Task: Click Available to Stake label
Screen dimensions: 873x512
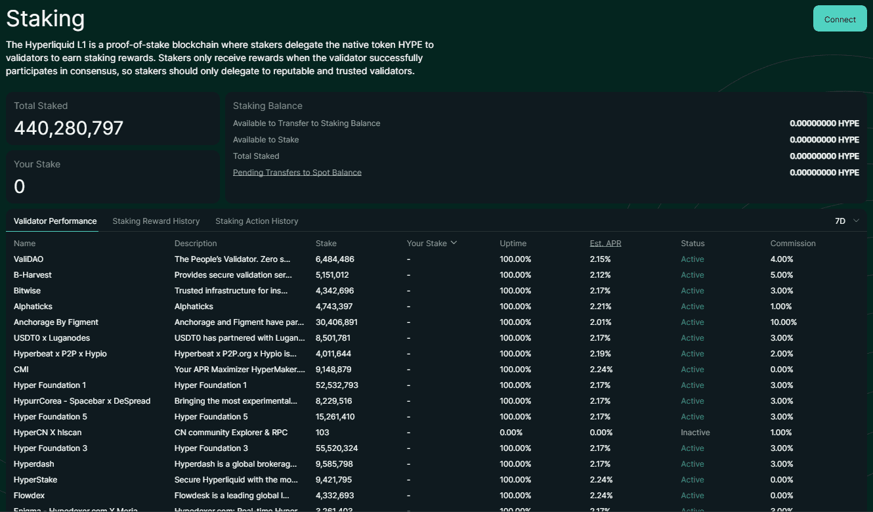Action: [x=266, y=140]
